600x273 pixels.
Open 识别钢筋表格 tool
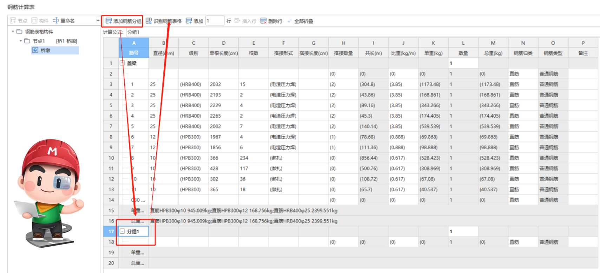(149, 21)
